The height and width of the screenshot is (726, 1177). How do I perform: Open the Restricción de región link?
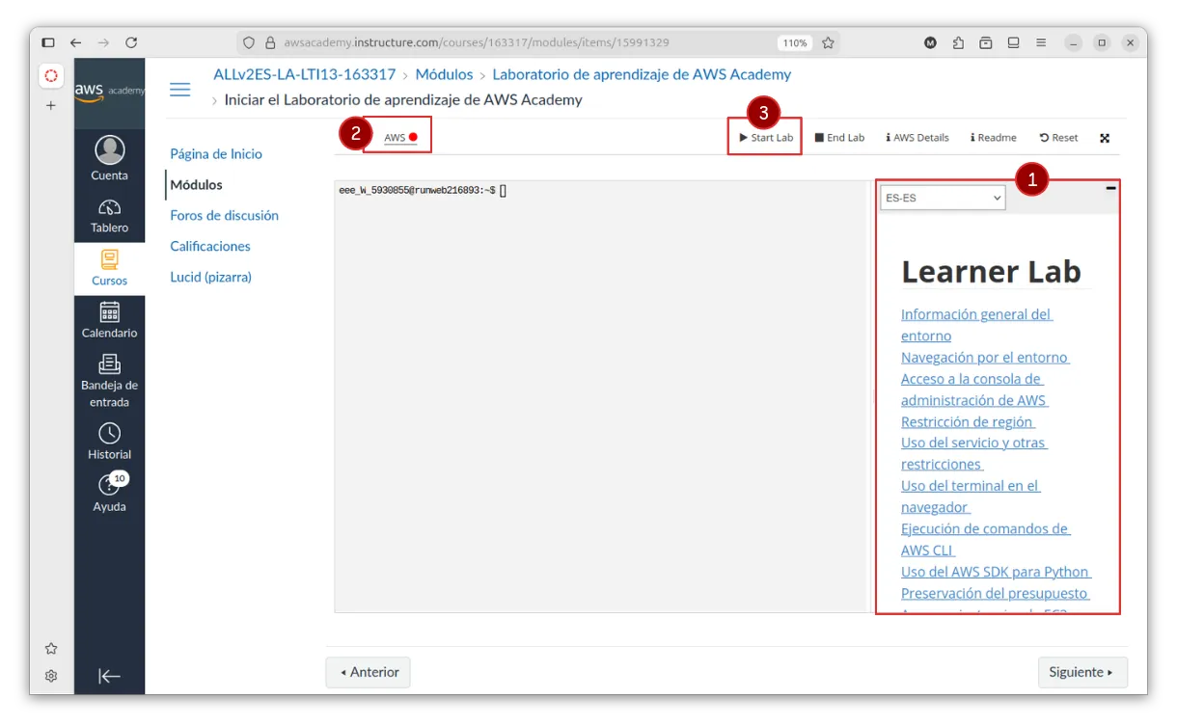coord(967,421)
